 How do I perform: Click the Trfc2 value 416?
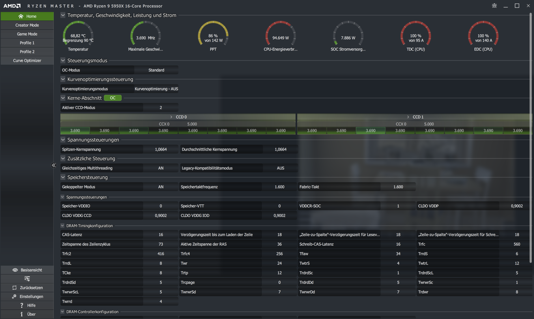[161, 254]
